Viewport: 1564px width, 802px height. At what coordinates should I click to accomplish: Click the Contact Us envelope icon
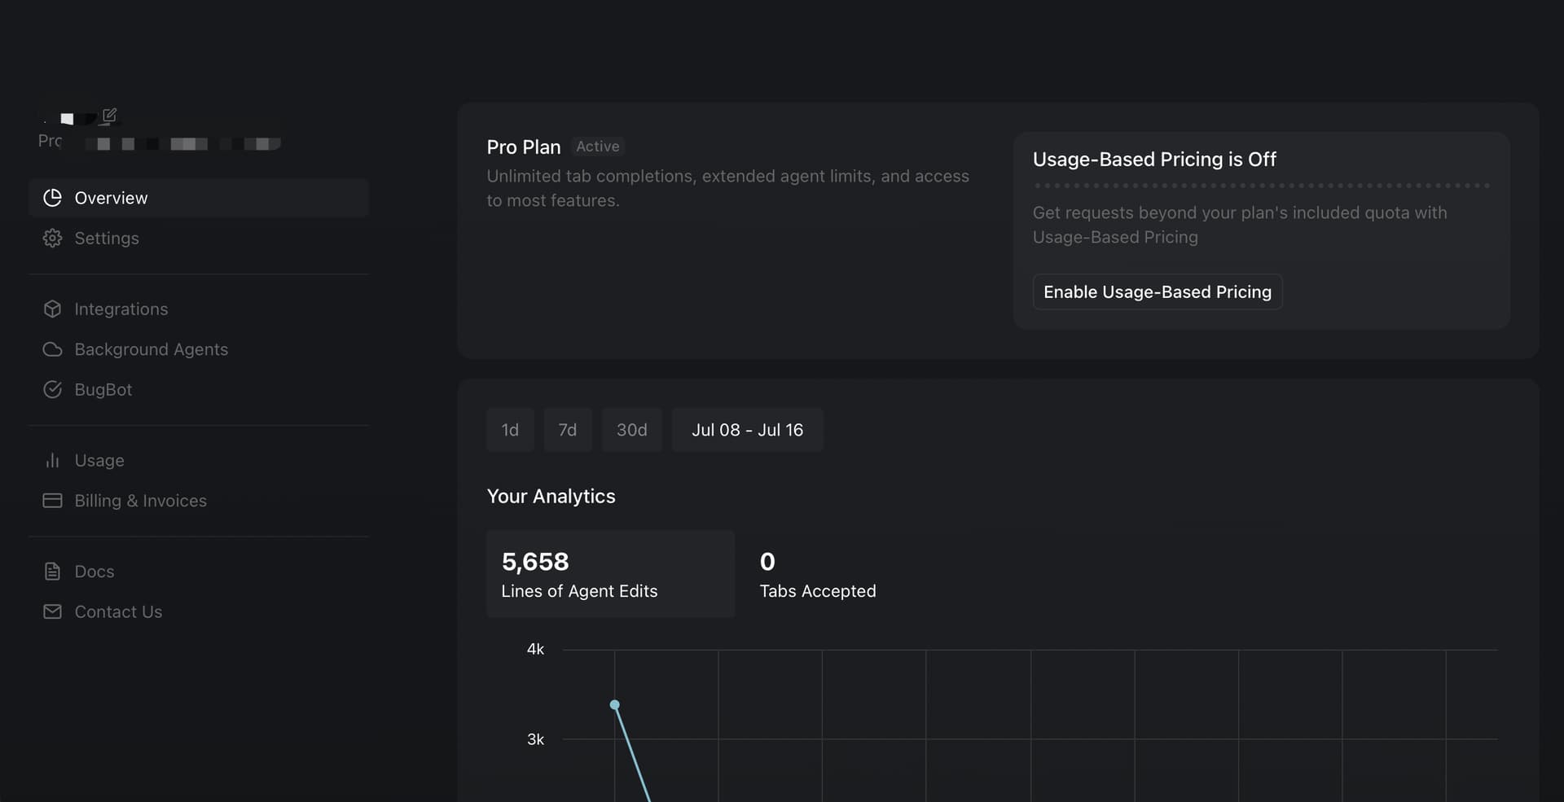[x=52, y=611]
